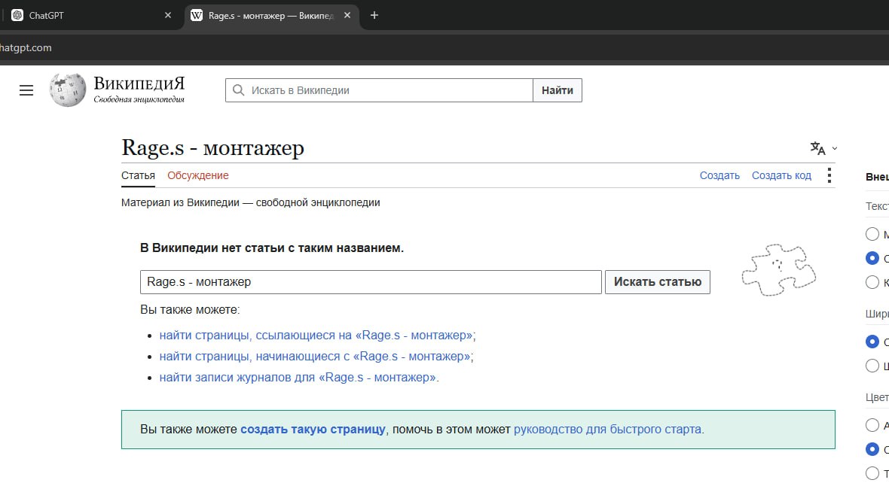Select the checked radio button under Ширина
The height and width of the screenshot is (486, 889).
(x=872, y=342)
